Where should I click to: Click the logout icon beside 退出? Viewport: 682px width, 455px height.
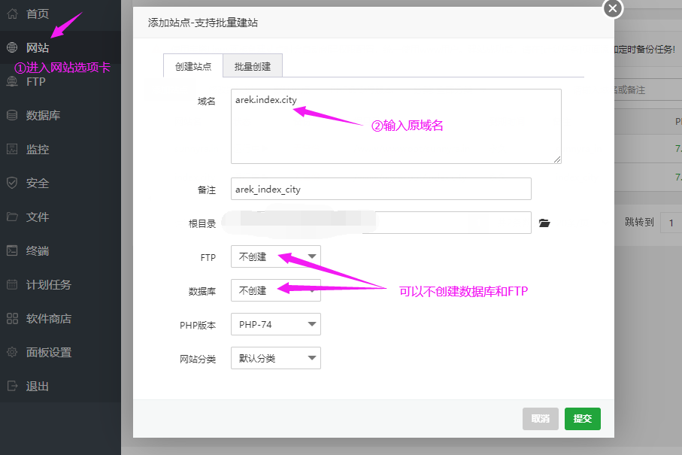coord(12,386)
